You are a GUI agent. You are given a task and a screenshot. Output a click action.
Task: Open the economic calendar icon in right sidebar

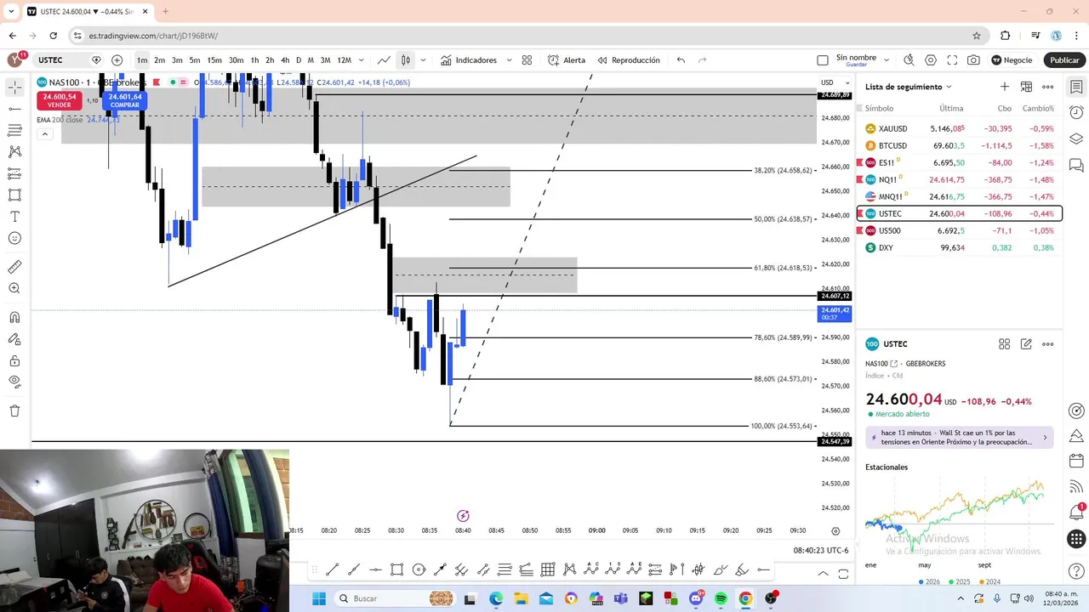coord(1076,462)
